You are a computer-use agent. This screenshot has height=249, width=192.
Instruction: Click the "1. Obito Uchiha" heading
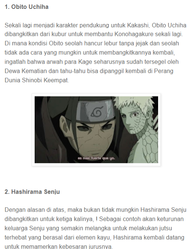(27, 7)
